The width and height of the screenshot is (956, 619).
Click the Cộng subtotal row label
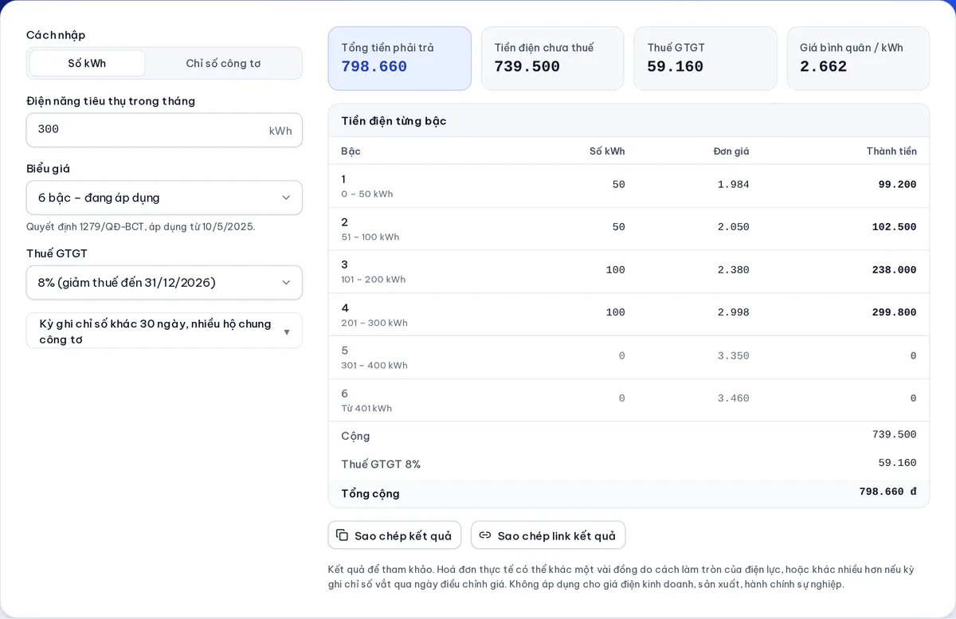[355, 437]
